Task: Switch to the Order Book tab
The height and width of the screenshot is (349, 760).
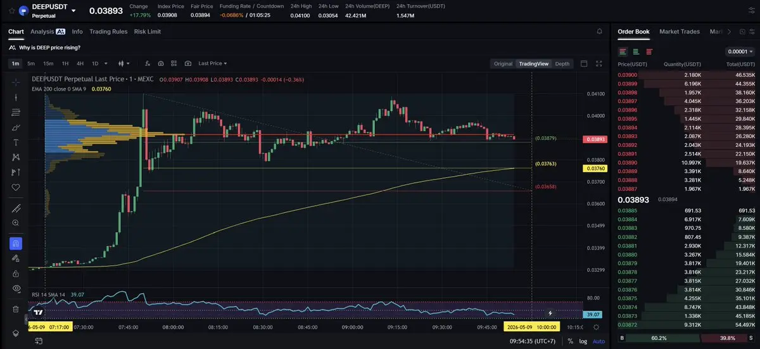Action: 633,31
